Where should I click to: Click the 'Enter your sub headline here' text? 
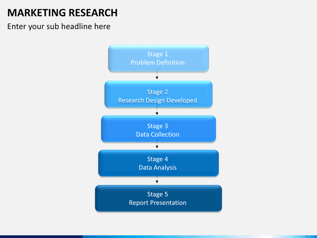pos(59,26)
